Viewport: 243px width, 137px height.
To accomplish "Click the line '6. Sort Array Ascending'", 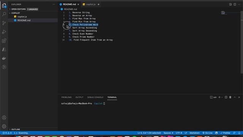I will click(83, 28).
